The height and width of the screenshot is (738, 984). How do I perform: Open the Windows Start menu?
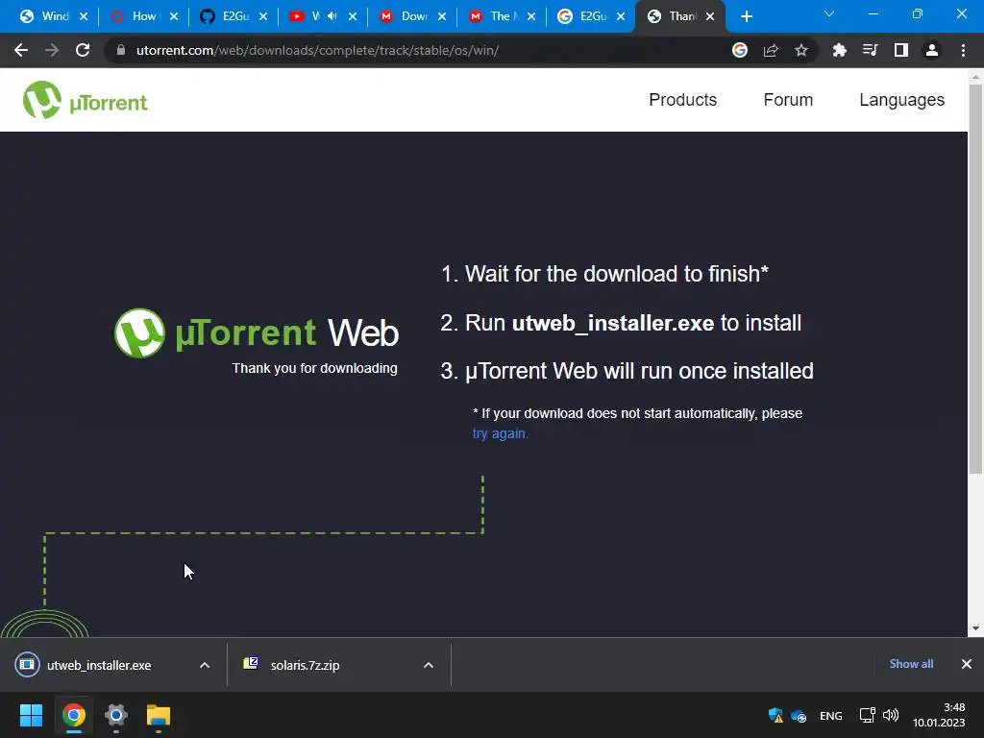(31, 715)
